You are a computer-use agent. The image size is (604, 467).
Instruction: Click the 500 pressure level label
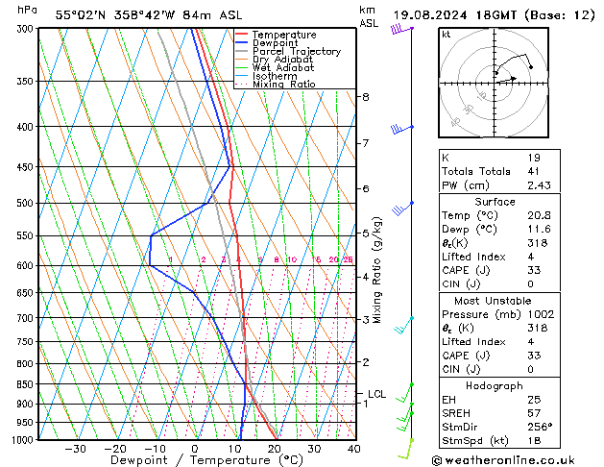point(27,203)
